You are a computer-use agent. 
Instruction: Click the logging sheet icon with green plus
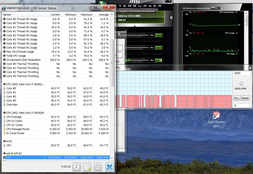tap(87, 167)
